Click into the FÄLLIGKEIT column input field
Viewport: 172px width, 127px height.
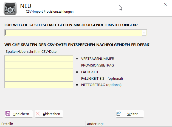point(39,72)
